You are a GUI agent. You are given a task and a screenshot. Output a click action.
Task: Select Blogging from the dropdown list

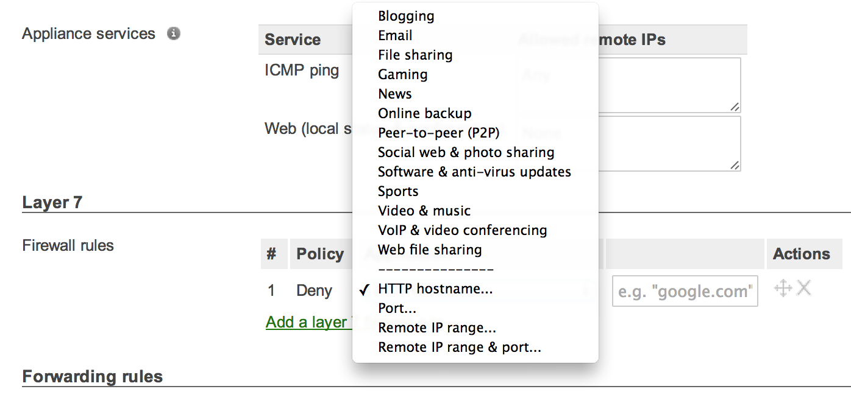[x=406, y=16]
